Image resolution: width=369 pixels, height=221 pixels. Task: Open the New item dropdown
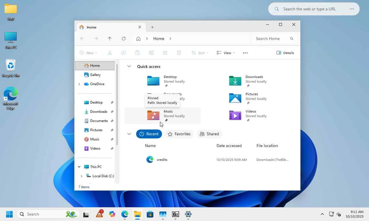click(x=88, y=53)
